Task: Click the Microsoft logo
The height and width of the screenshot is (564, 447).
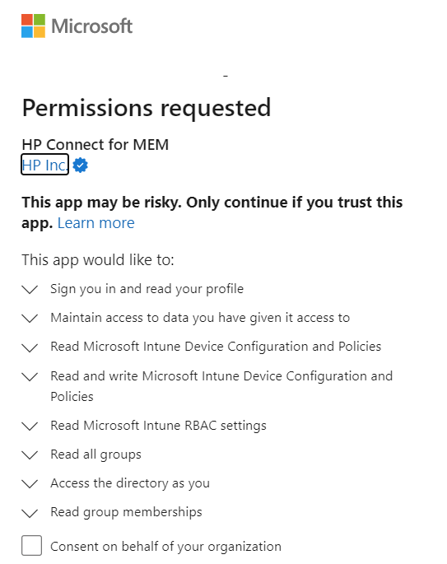Action: [77, 26]
